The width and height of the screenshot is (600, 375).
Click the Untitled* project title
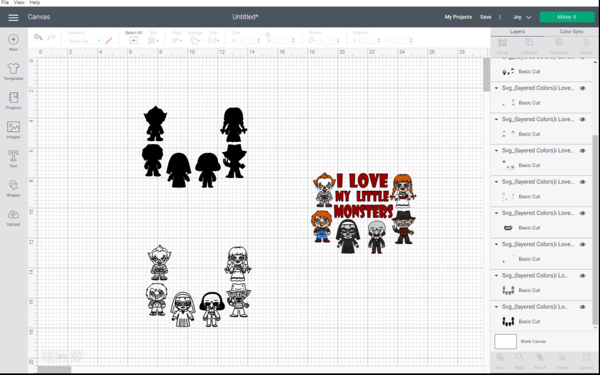(x=245, y=17)
